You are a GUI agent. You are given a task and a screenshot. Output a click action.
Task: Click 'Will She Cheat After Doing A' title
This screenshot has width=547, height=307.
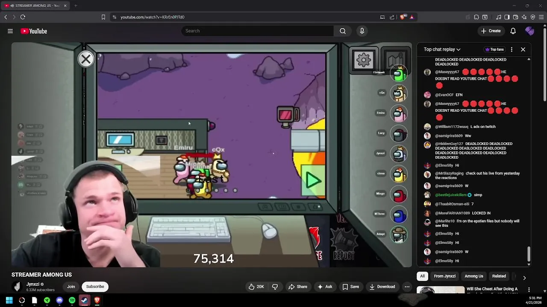tap(492, 289)
